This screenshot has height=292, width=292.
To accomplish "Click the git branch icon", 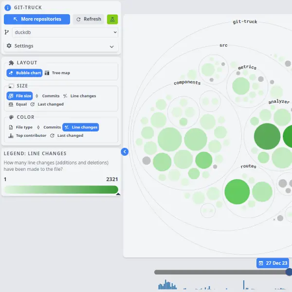I will 7,32.
